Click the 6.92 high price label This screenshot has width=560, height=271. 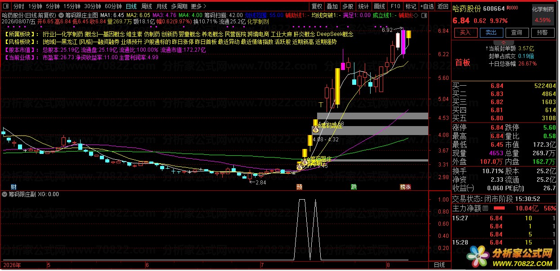(x=387, y=30)
